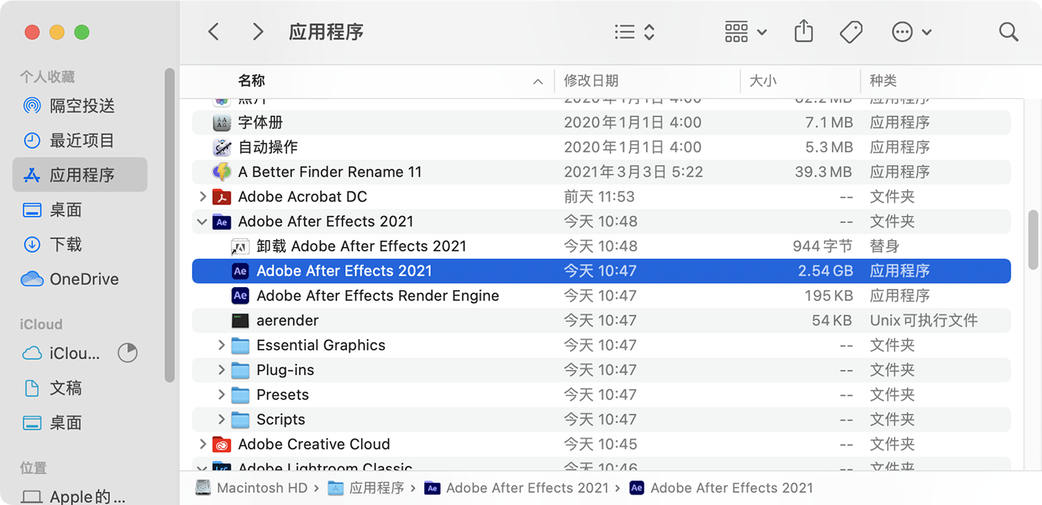Click the iCloud storage pie indicator
Viewport: 1042px width, 505px height.
coord(128,353)
